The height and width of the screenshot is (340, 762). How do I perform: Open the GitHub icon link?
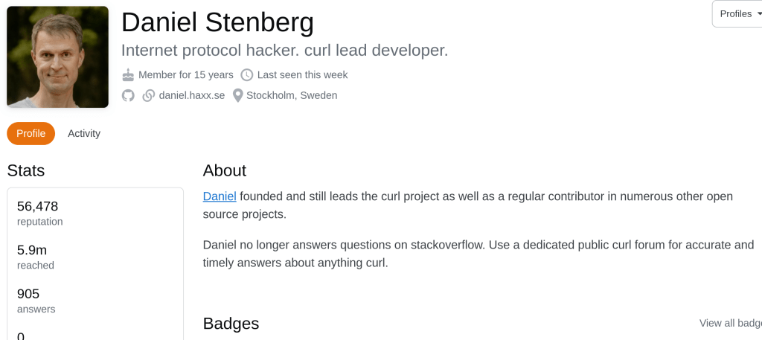[x=128, y=95]
